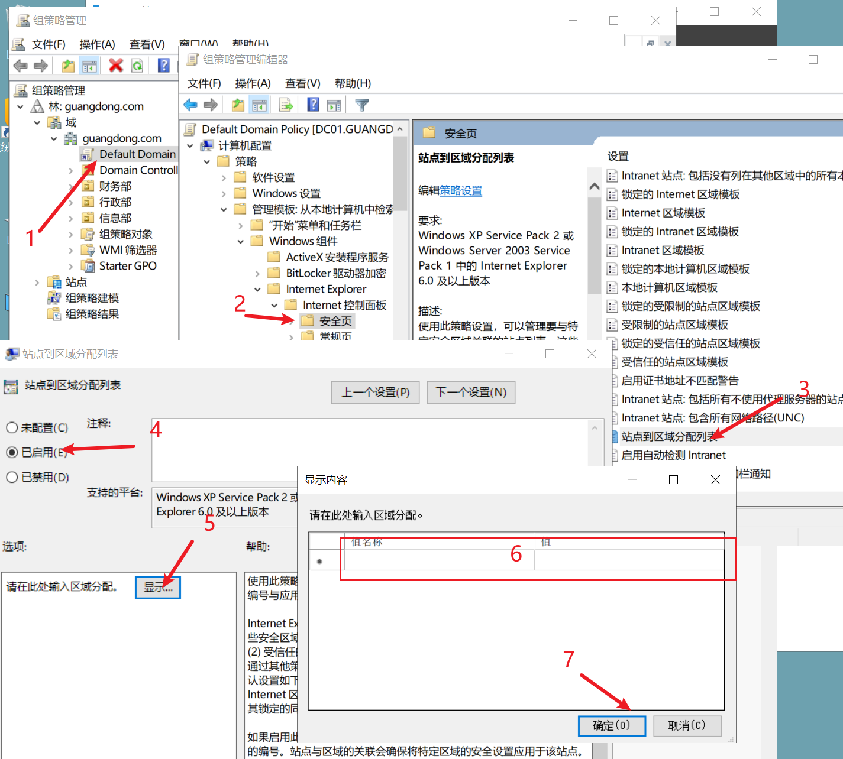Click icon of Internet 区域模板 setting
The width and height of the screenshot is (843, 759).
(613, 213)
